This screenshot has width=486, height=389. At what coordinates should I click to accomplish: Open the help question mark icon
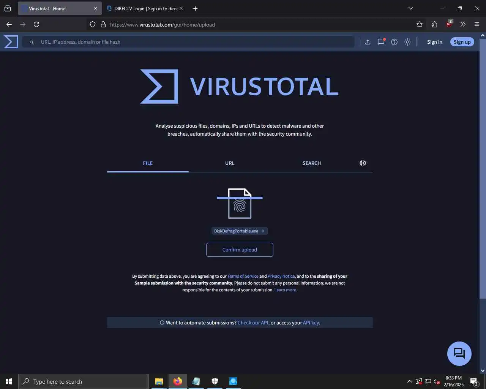394,42
